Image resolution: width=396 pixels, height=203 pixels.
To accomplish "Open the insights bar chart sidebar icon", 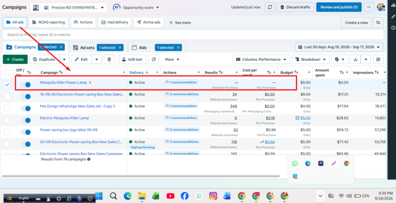I will coord(393,5).
